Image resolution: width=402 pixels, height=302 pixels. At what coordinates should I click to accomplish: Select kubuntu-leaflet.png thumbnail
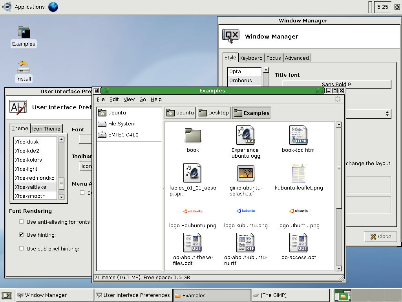pos(298,173)
